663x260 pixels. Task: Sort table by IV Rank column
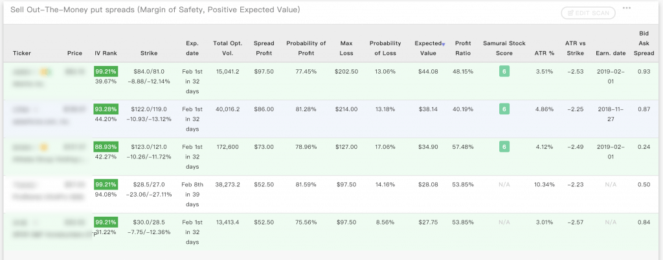click(105, 52)
